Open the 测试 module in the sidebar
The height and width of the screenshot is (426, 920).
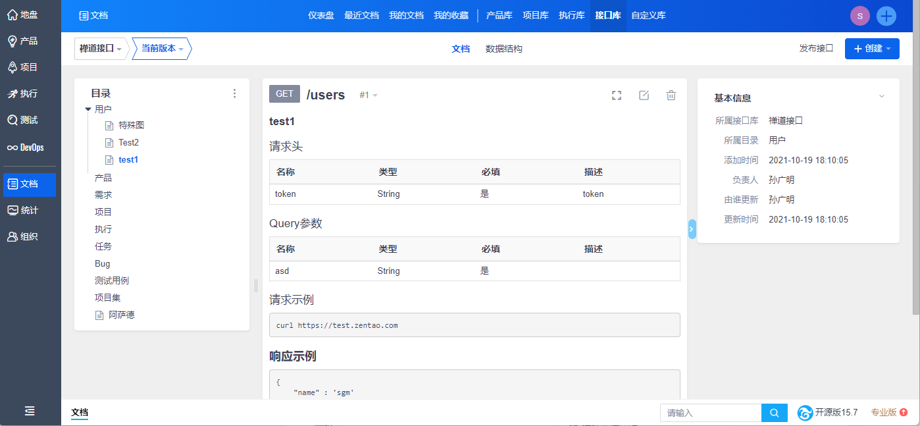30,120
